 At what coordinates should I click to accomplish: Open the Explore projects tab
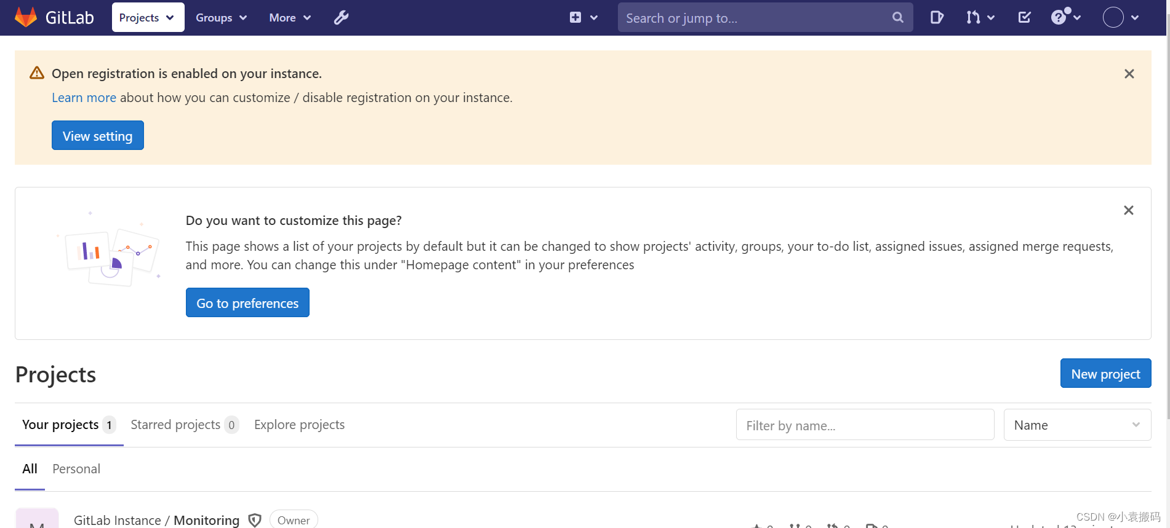(299, 425)
